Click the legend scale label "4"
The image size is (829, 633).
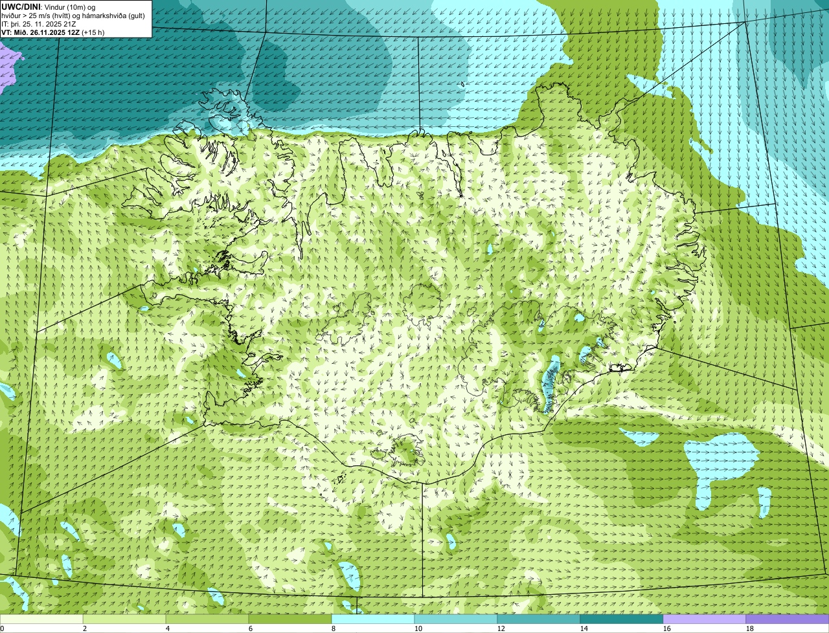(x=168, y=628)
